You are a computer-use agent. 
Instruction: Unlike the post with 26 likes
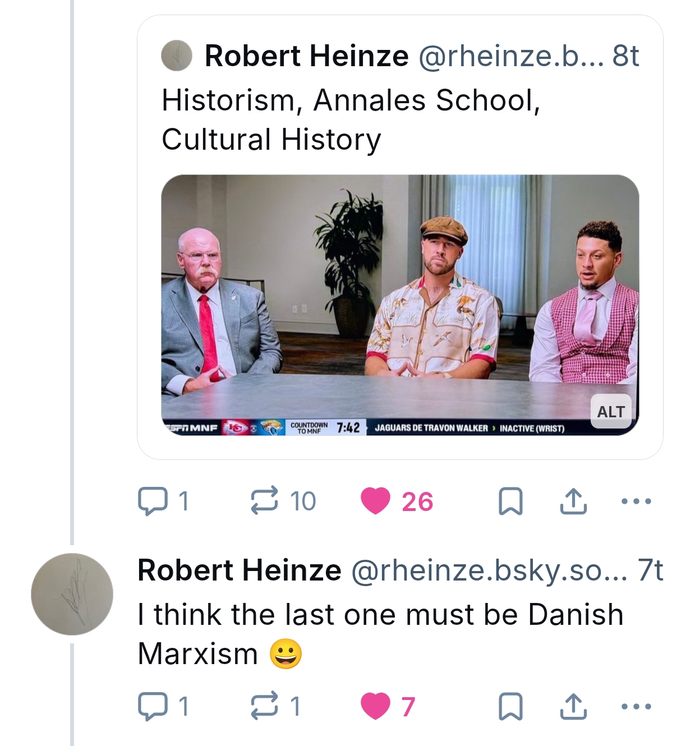point(375,501)
